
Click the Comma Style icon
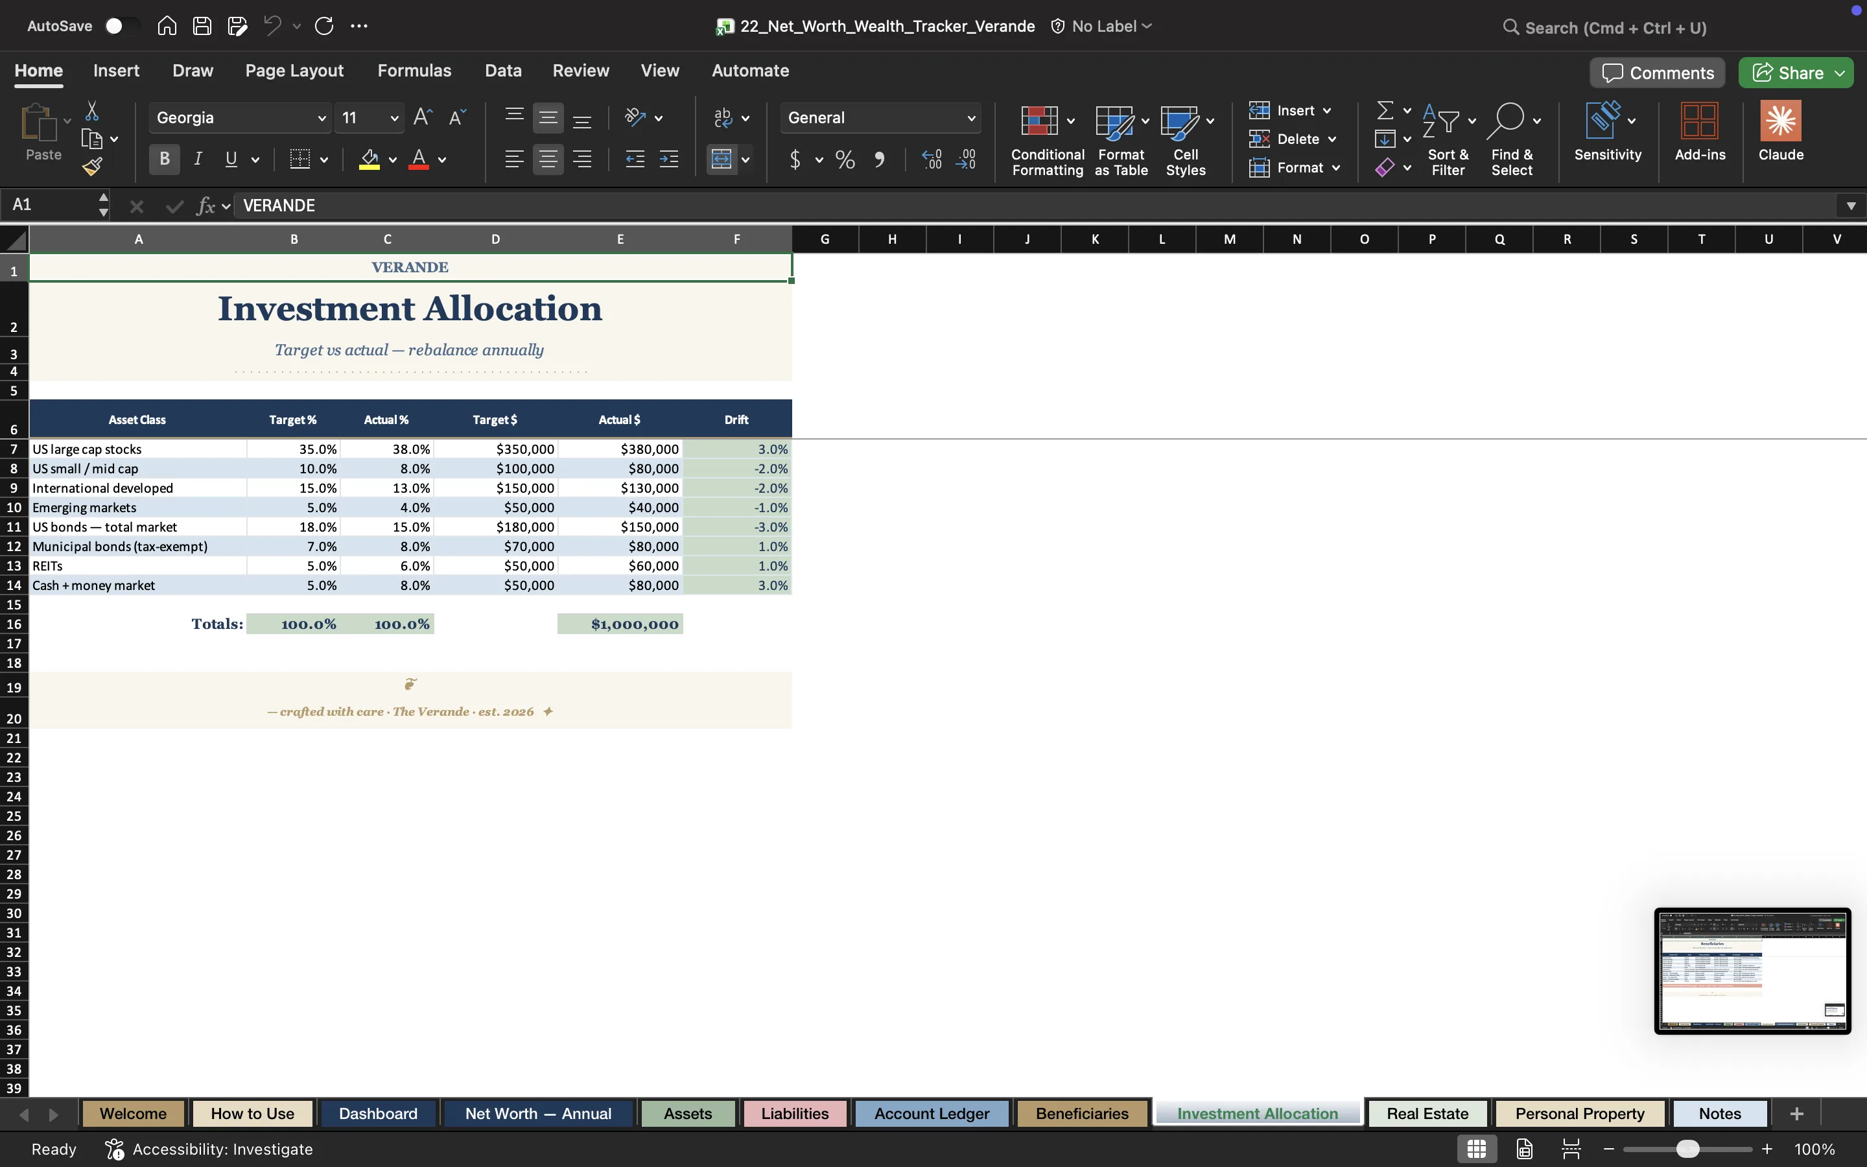pyautogui.click(x=880, y=159)
